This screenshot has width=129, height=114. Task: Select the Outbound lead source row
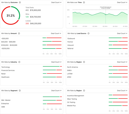click(98, 38)
